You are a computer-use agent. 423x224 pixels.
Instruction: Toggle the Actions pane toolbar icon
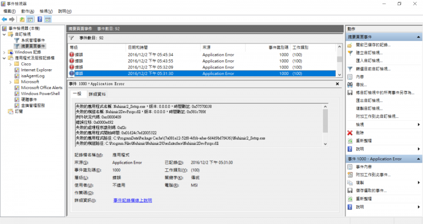coord(48,19)
